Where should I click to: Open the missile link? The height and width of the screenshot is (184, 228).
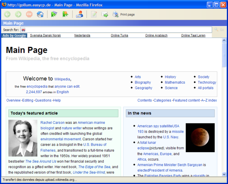pos(178,131)
